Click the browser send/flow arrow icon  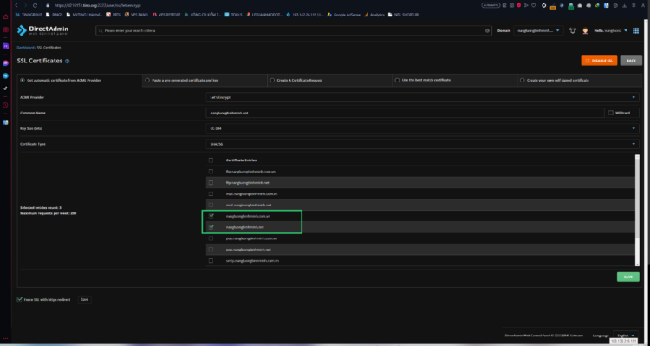tap(526, 5)
